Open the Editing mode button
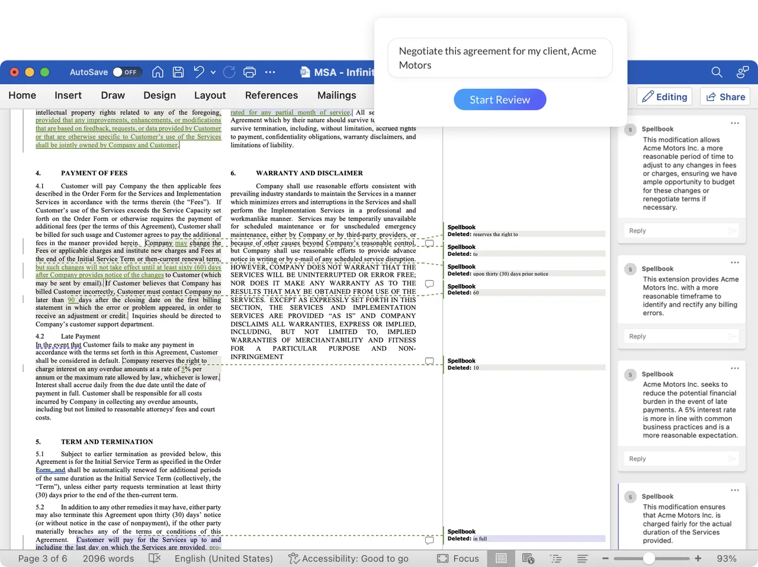 coord(665,97)
